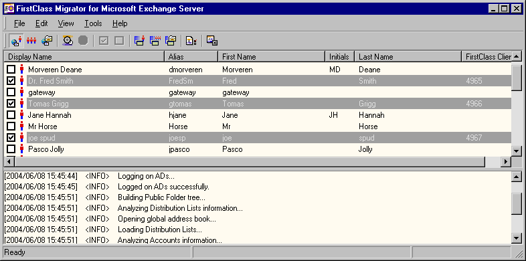Click the 'Building Public Folder tree...' log entry

[x=161, y=197]
